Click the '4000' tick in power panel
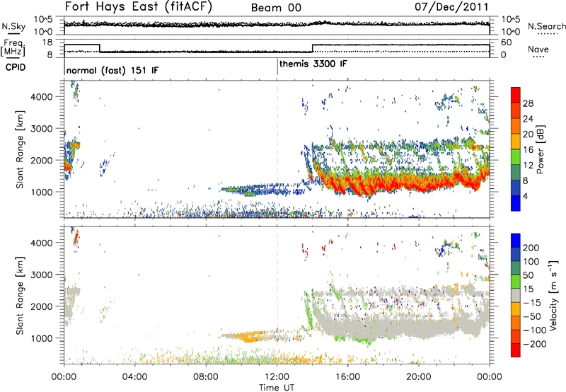Viewport: 566px width, 392px height. (41, 97)
